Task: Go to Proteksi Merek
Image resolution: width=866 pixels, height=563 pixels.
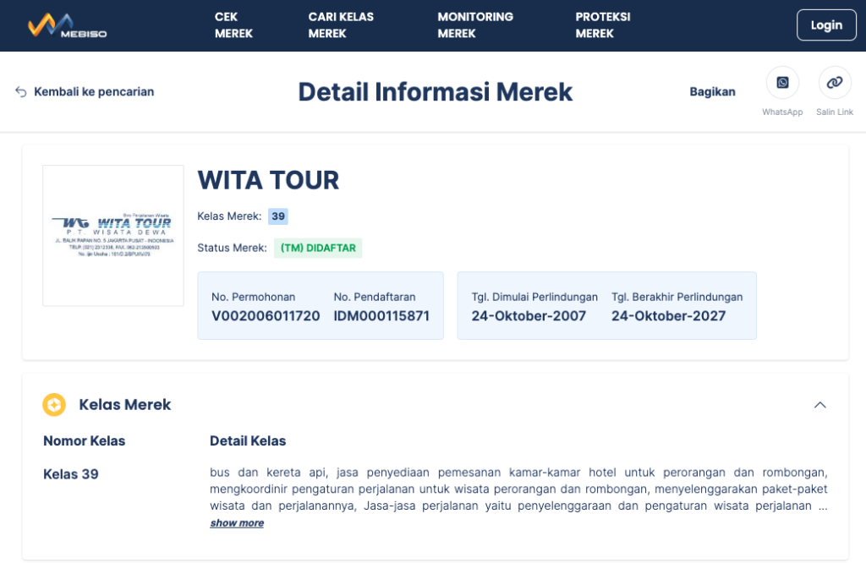Action: tap(602, 25)
